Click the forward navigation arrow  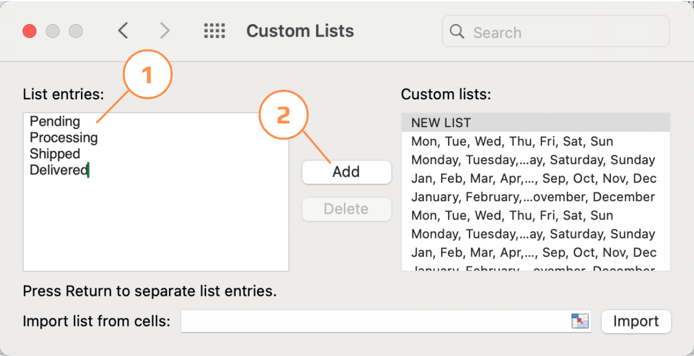click(x=165, y=31)
